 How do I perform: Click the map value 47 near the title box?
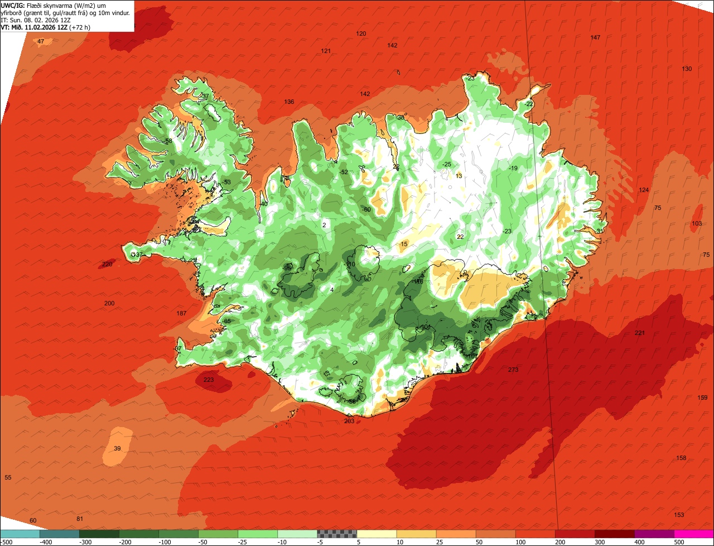pos(41,42)
